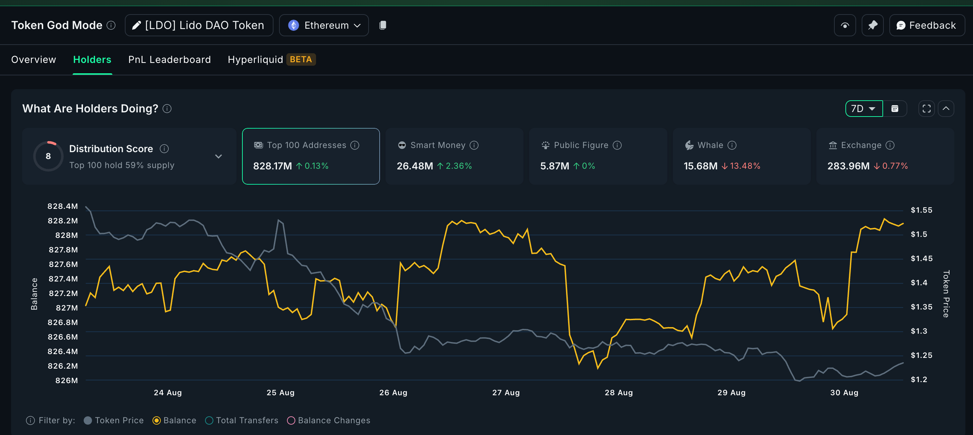Click the Distribution Score gauge showing 8
The height and width of the screenshot is (435, 973).
(48, 156)
